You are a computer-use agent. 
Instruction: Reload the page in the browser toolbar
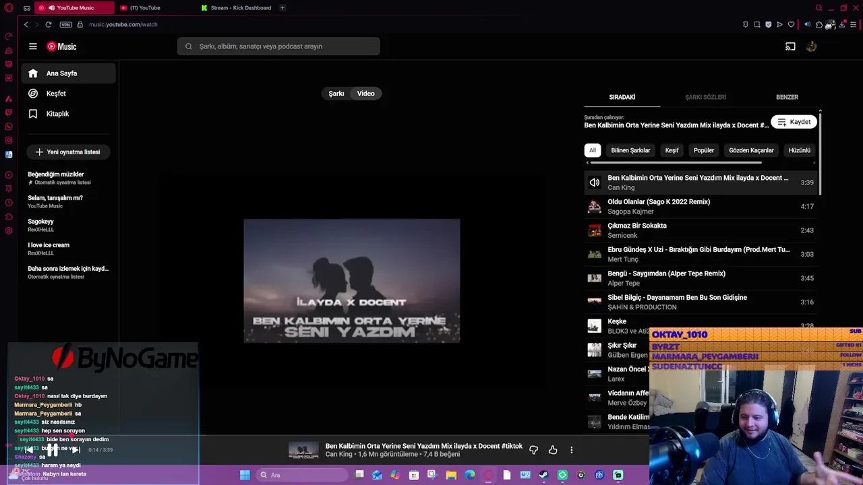point(49,24)
